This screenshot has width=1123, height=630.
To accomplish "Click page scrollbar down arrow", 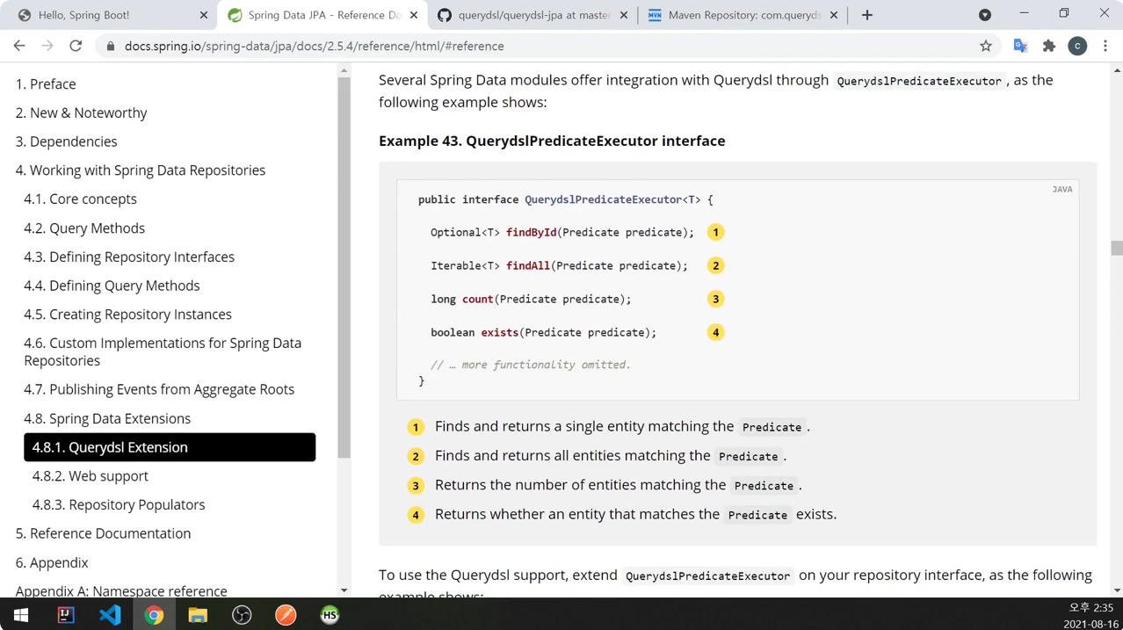I will coord(1117,591).
